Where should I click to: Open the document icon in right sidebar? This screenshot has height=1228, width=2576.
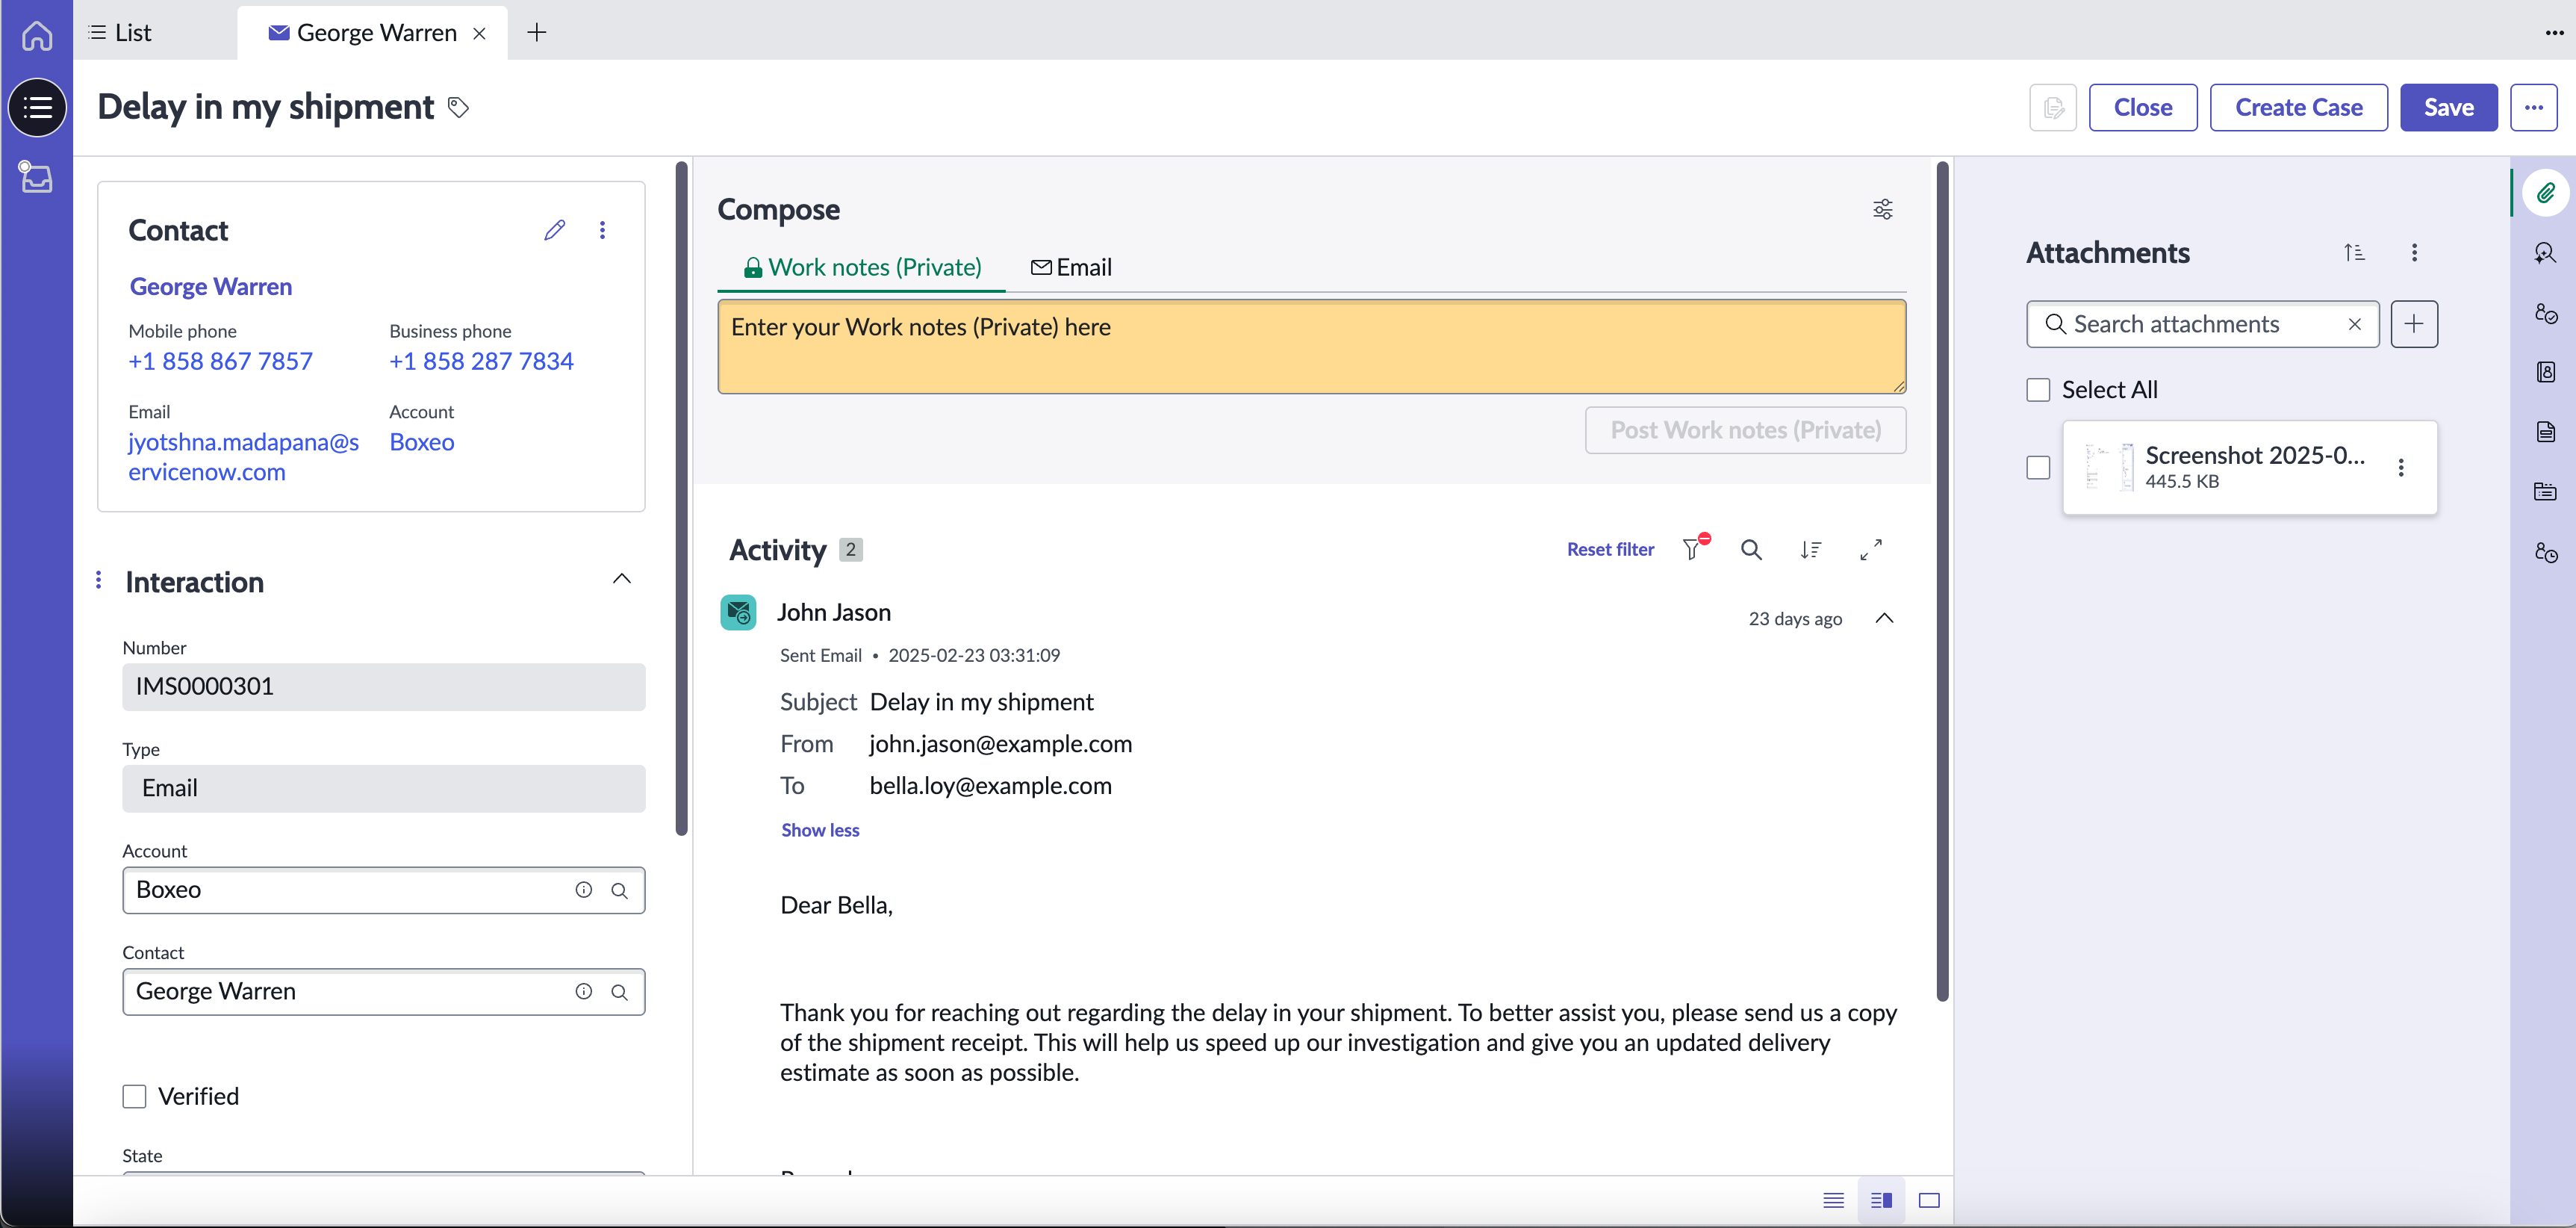coord(2546,431)
